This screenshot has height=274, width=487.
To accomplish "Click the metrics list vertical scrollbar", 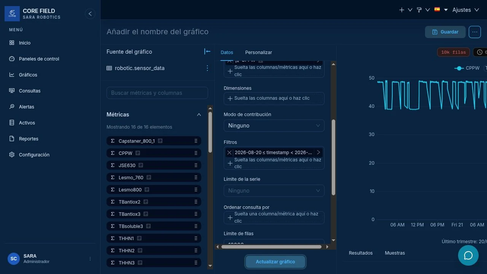I will pyautogui.click(x=210, y=132).
